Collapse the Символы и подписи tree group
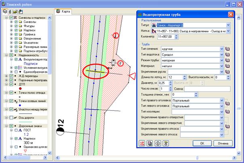This screenshot has width=244, height=163. (x=6, y=18)
